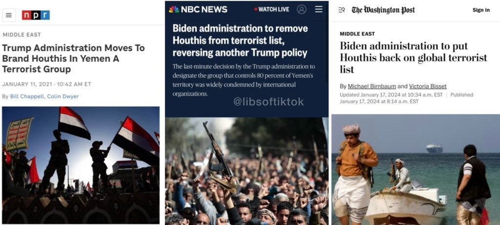Screen dimensions: 500x225
Task: Click the NPR silhouetted flags photo
Action: [x=81, y=165]
